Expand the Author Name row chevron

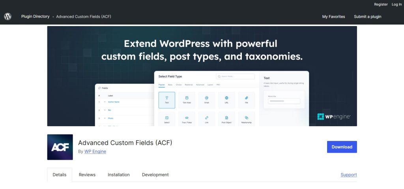pyautogui.click(x=105, y=102)
